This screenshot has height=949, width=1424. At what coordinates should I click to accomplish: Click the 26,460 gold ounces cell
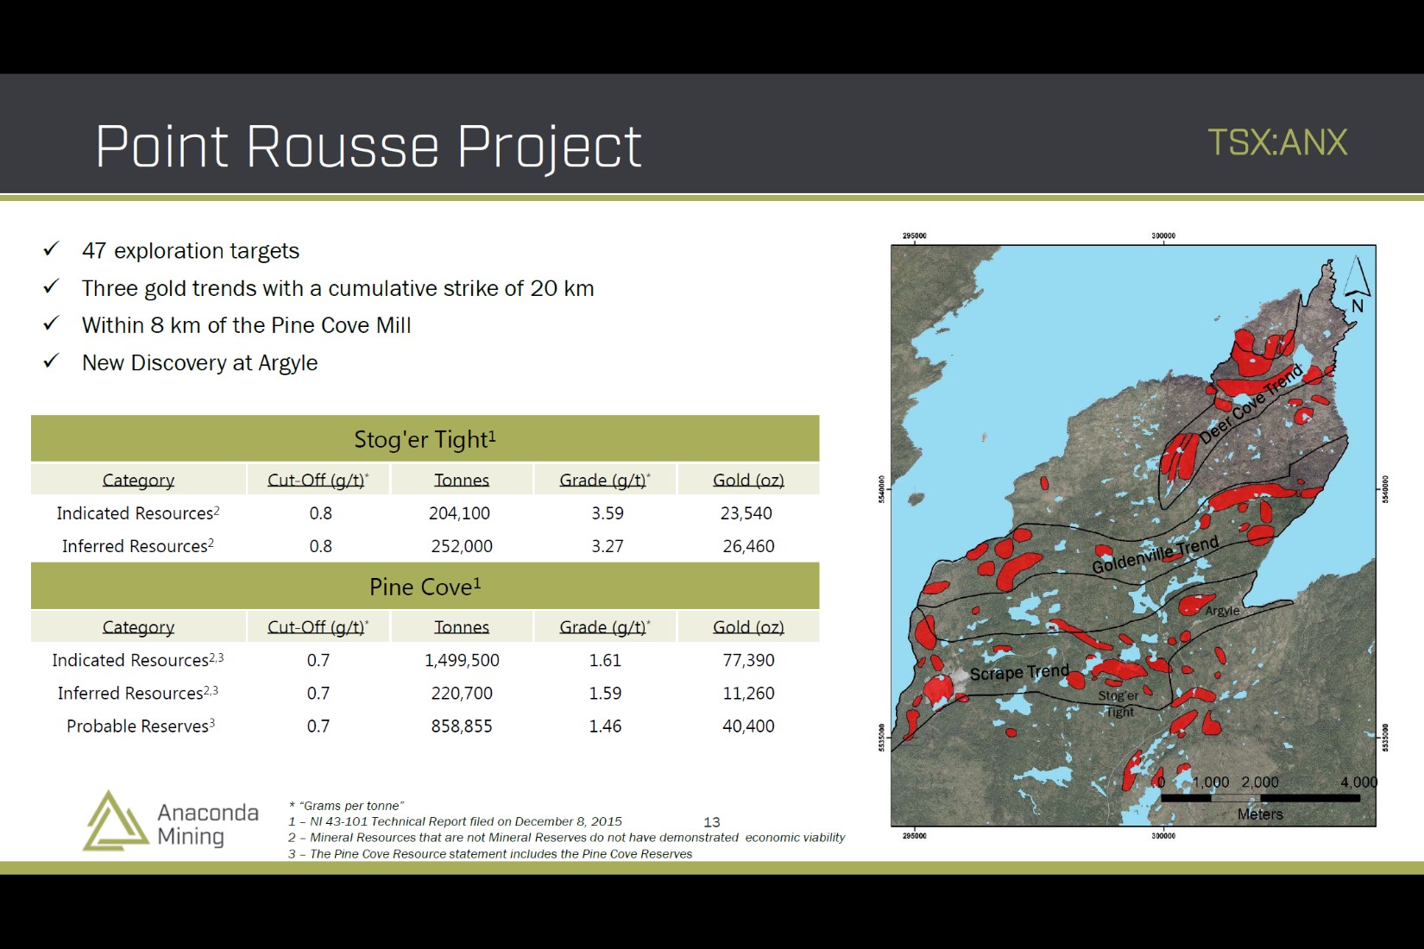(748, 546)
